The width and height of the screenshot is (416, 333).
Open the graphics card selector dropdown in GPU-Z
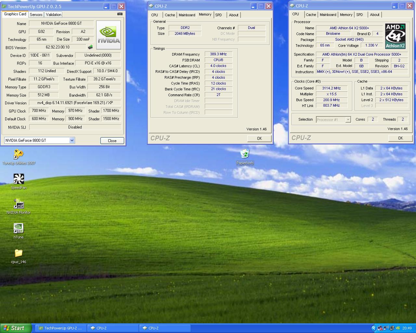click(x=72, y=140)
